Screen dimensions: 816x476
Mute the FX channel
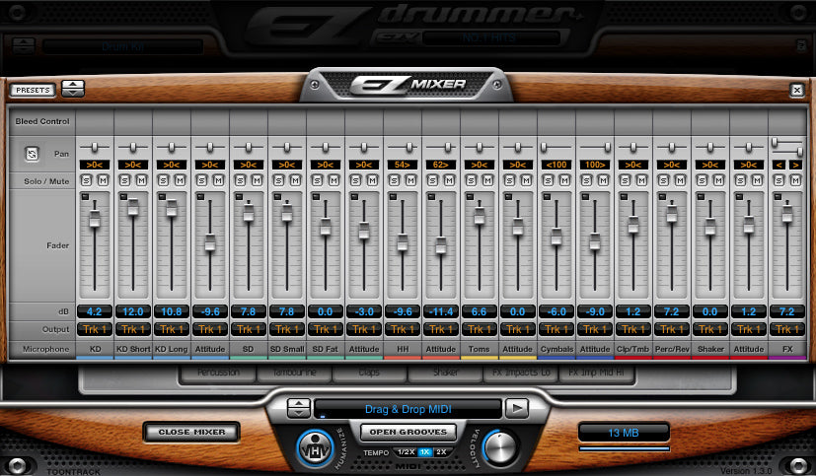tap(793, 180)
